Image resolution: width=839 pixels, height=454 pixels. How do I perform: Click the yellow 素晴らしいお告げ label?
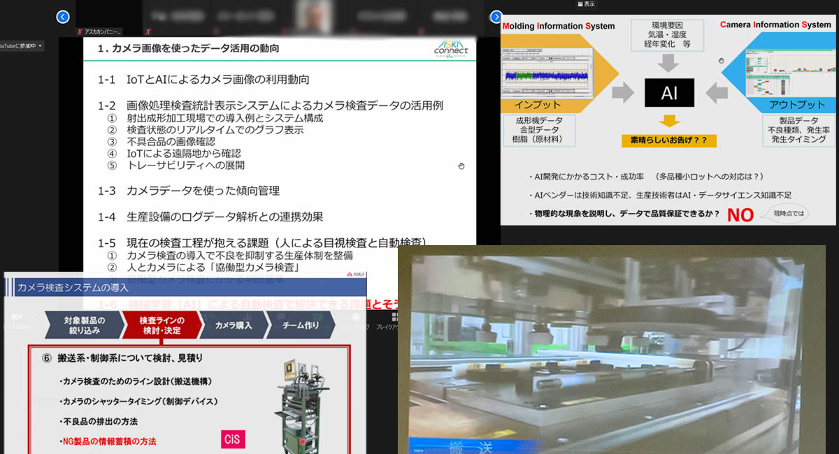(669, 141)
